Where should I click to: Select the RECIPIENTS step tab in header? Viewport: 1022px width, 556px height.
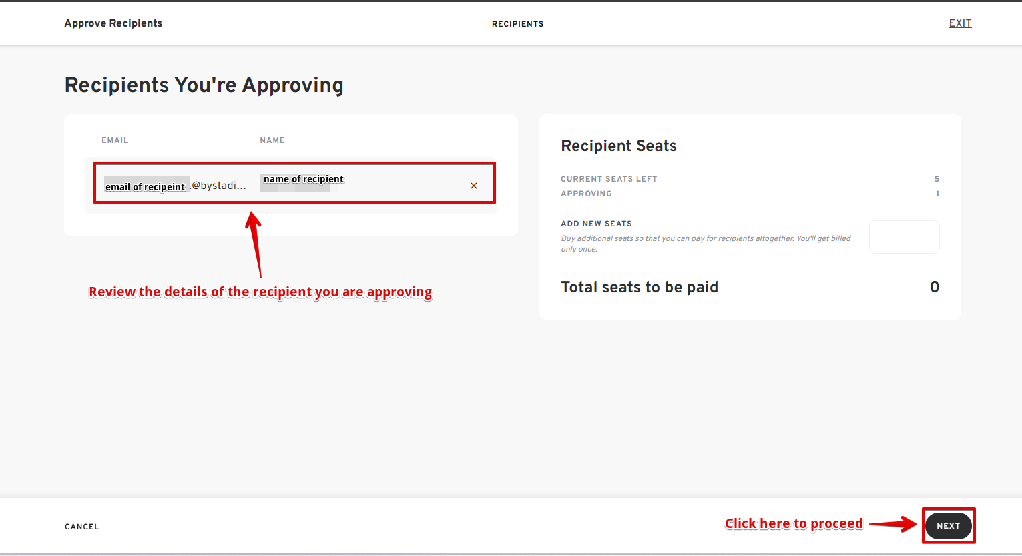(x=517, y=24)
